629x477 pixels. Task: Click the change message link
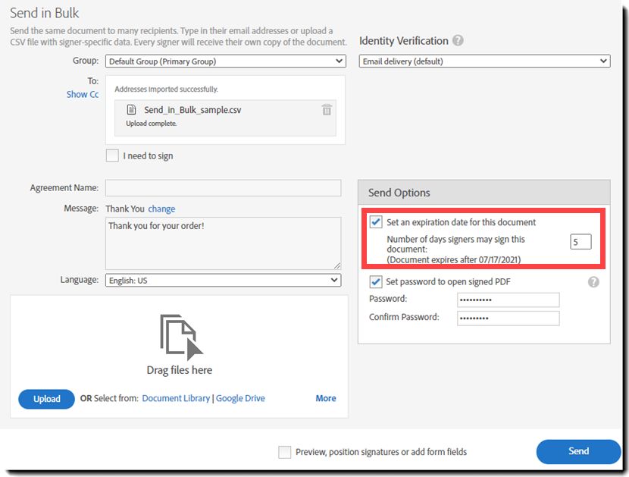click(x=161, y=209)
